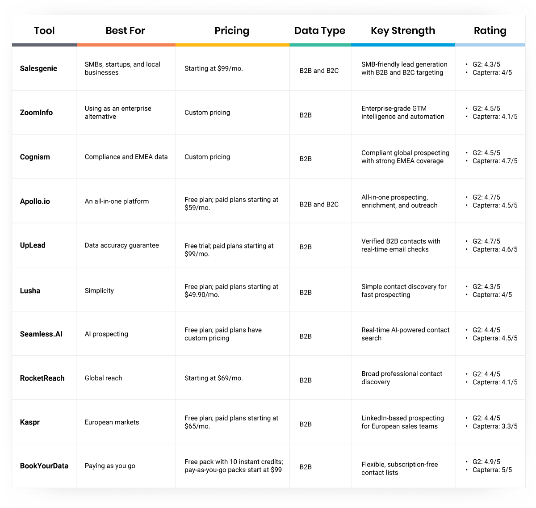The height and width of the screenshot is (508, 536).
Task: Click the Key Strength column header
Action: 403,30
